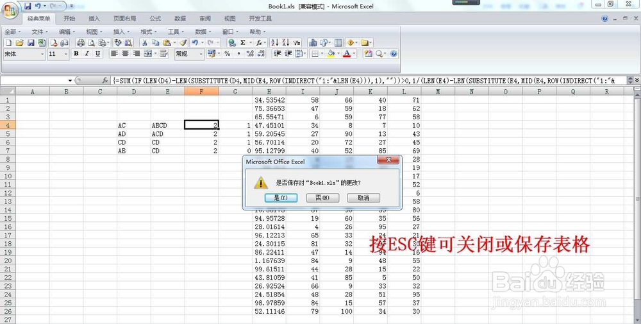Image resolution: width=641 pixels, height=324 pixels.
Task: Select row 15 header
Action: pos(8,218)
